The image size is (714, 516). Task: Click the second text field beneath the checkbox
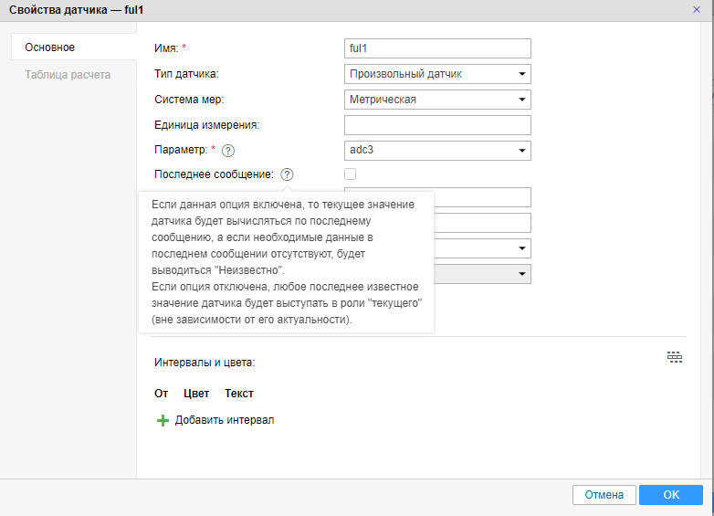pos(482,223)
